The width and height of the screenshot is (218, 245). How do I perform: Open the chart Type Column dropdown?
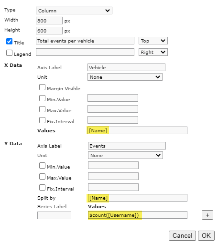pyautogui.click(x=74, y=11)
